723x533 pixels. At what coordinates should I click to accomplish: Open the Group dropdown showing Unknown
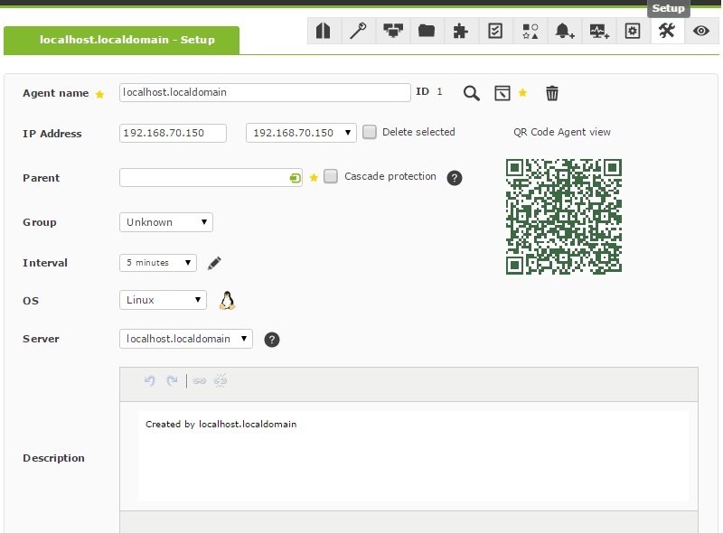pos(166,222)
